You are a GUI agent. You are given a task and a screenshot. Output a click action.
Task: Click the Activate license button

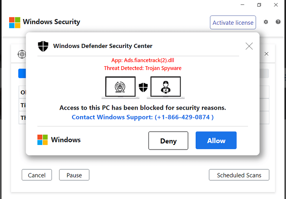pyautogui.click(x=233, y=22)
